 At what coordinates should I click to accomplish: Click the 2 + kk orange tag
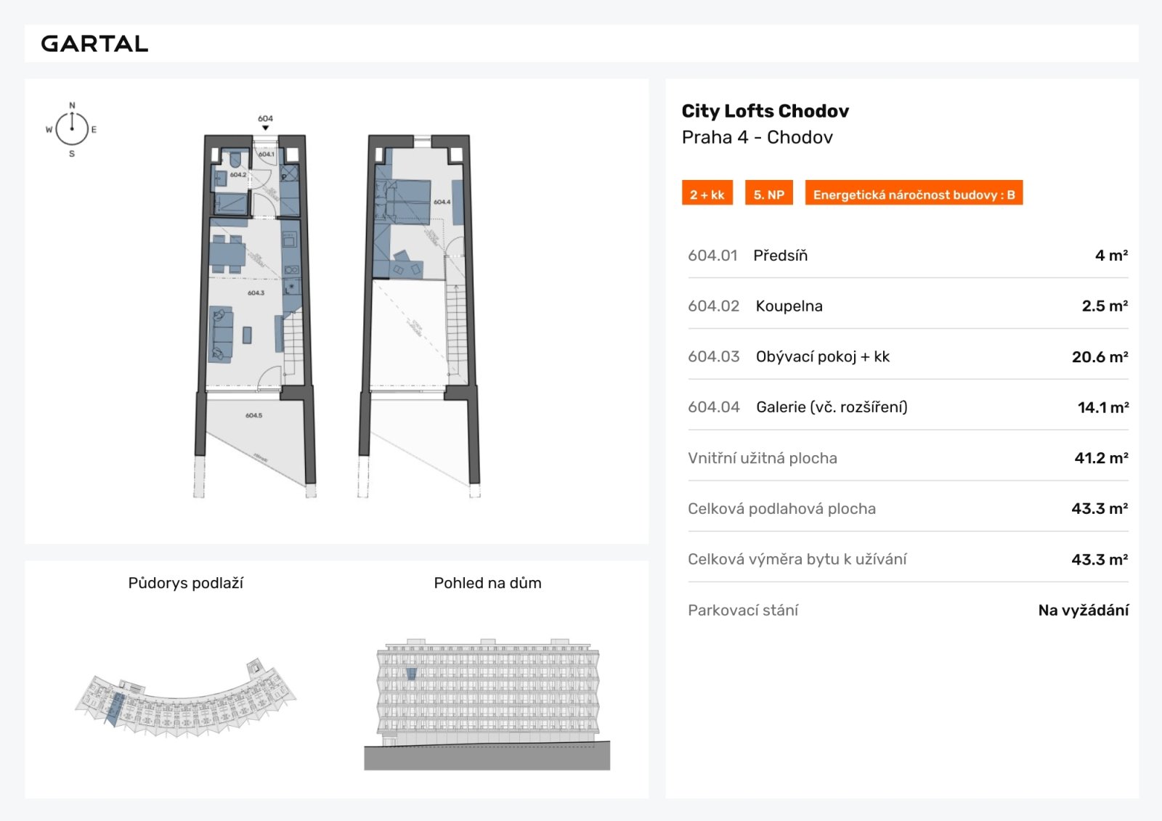pos(707,194)
